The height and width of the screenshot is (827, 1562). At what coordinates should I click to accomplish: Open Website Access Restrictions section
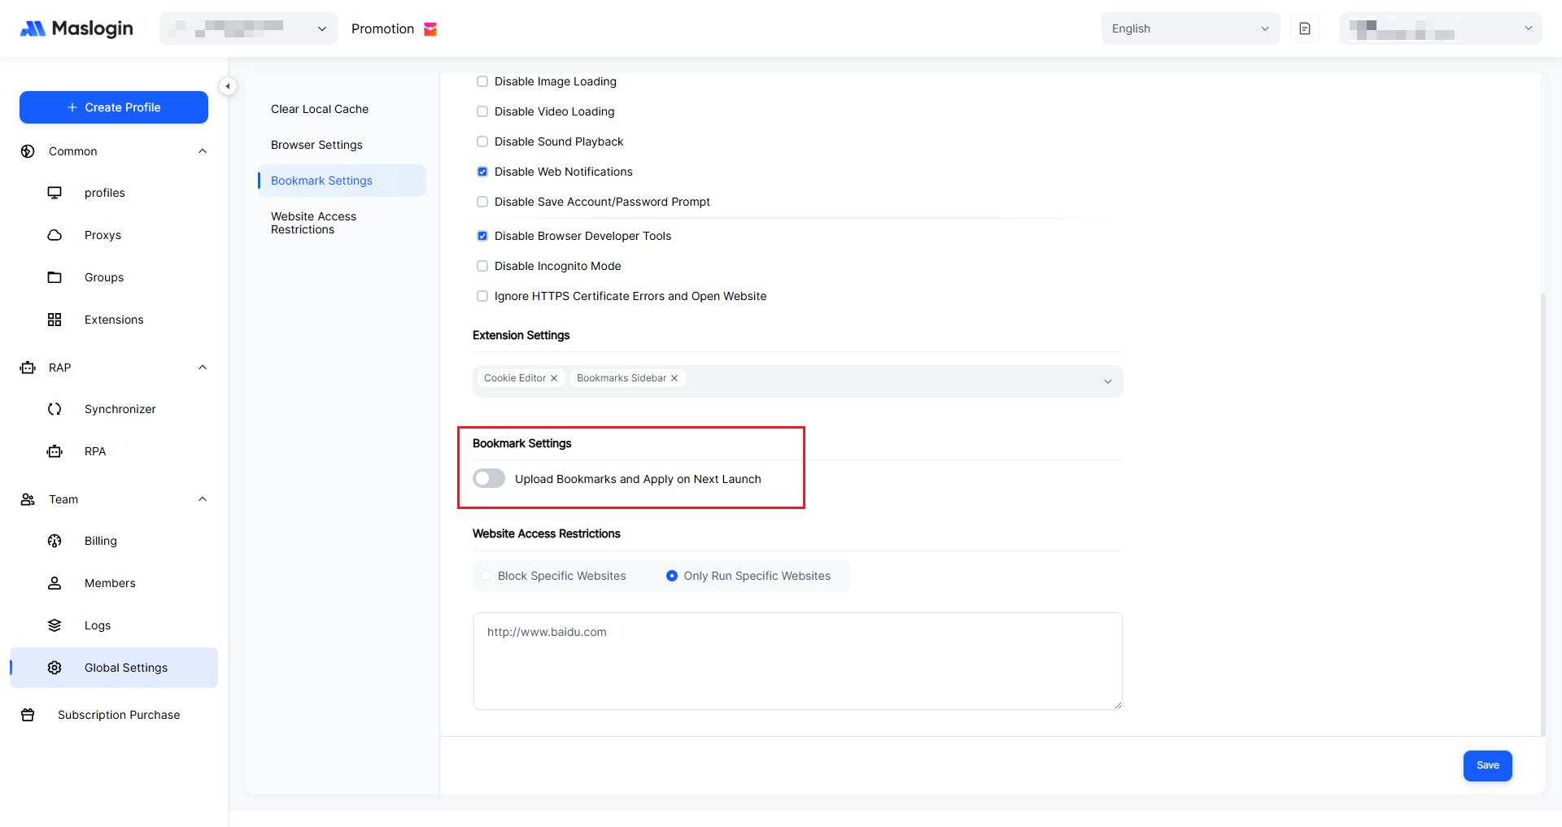click(x=313, y=223)
